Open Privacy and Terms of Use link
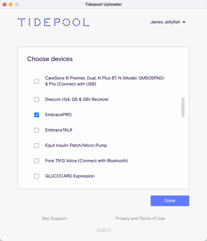The width and height of the screenshot is (207, 241). pyautogui.click(x=140, y=218)
